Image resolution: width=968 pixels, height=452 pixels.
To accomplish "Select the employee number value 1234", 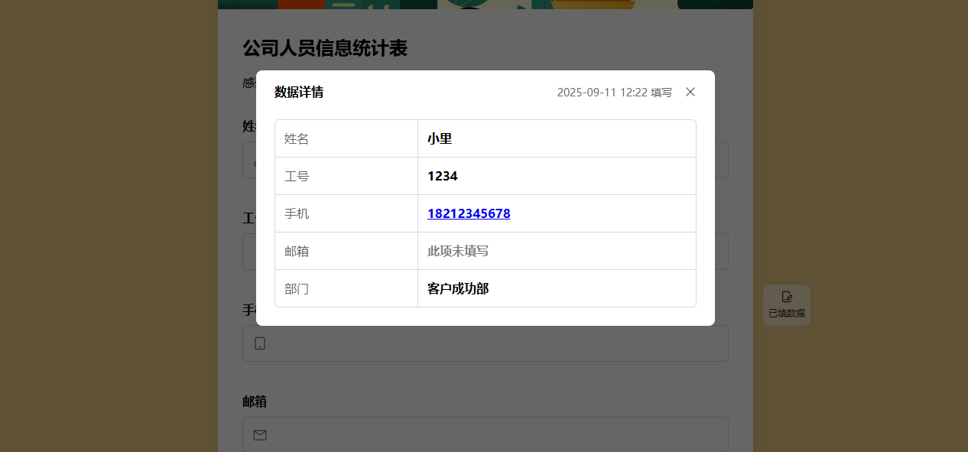I will coord(442,176).
